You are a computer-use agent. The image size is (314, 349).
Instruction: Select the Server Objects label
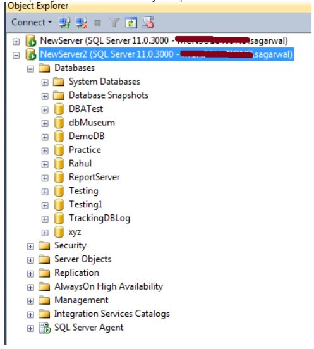pos(83,259)
